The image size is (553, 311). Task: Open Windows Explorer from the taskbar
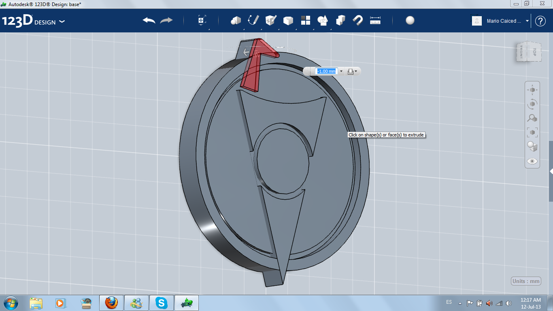click(x=36, y=303)
